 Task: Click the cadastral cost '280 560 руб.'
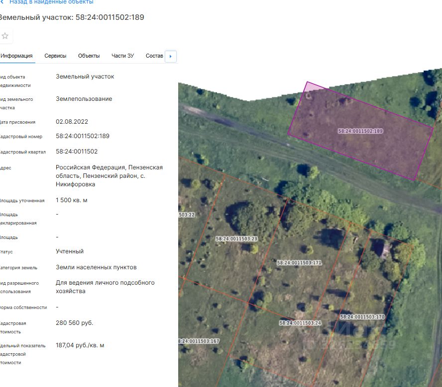[x=75, y=323]
